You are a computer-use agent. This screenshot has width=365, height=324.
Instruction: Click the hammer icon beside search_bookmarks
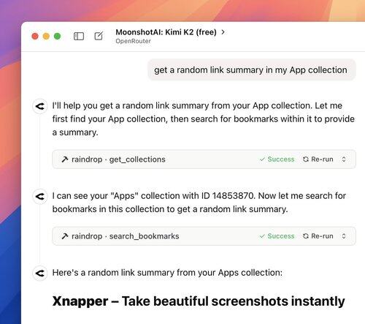click(x=65, y=236)
